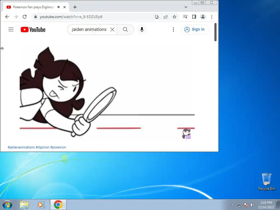280x210 pixels.
Task: Share this page via the share icon
Action: 166,17
